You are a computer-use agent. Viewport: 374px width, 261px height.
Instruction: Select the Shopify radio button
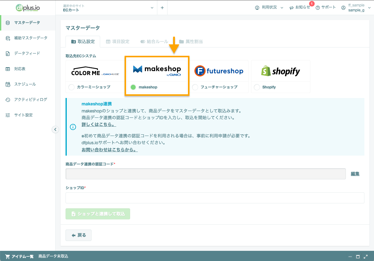point(257,87)
